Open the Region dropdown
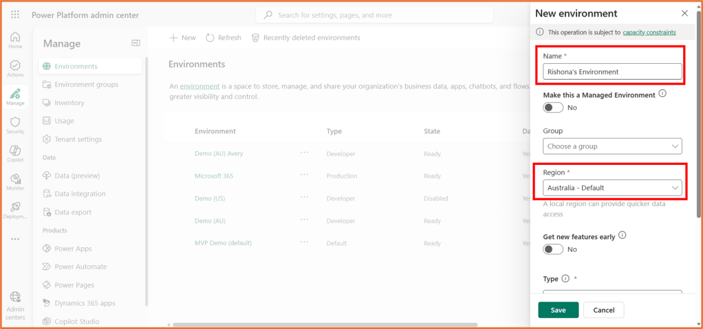 pos(612,188)
